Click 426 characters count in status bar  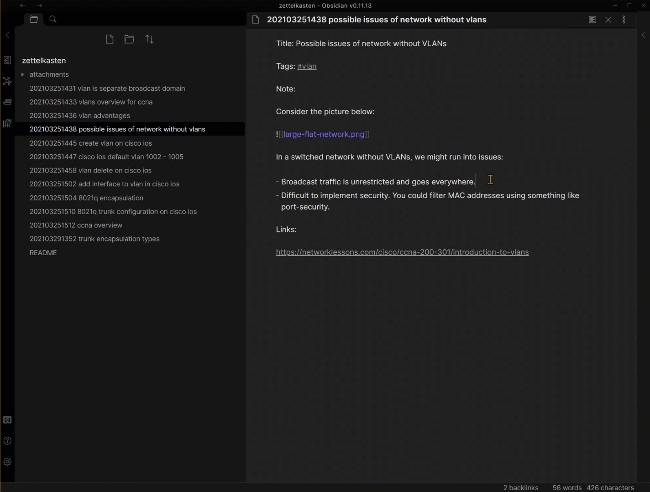point(610,487)
